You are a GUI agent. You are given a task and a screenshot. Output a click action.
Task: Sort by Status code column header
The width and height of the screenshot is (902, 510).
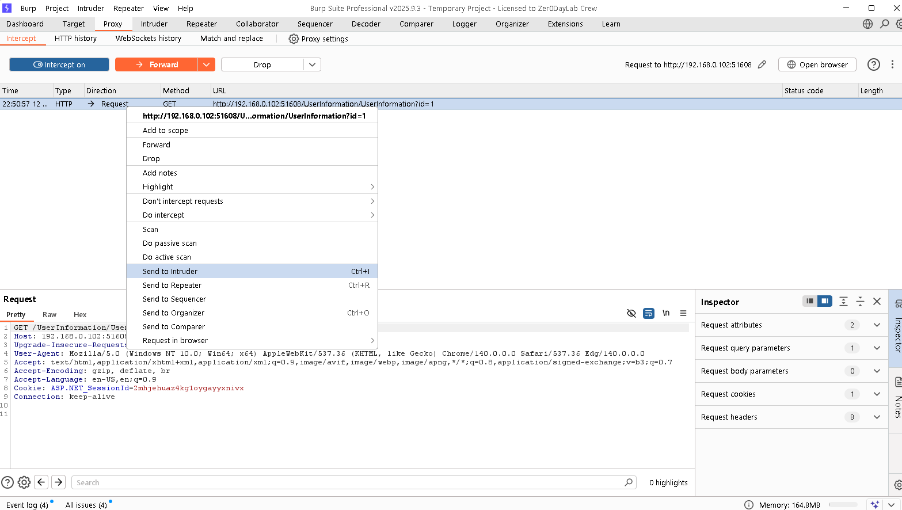tap(820, 90)
